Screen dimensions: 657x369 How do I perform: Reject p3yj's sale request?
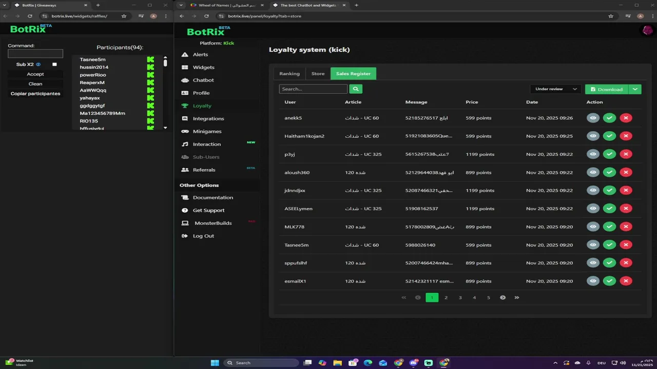pyautogui.click(x=626, y=154)
